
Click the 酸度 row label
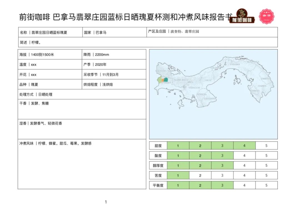click(158, 156)
